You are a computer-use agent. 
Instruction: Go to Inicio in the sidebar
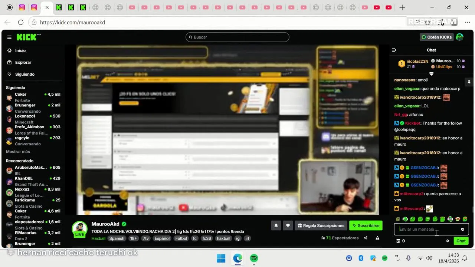(x=20, y=50)
